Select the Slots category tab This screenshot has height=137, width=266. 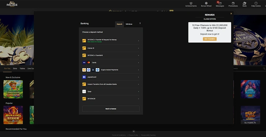15,68
